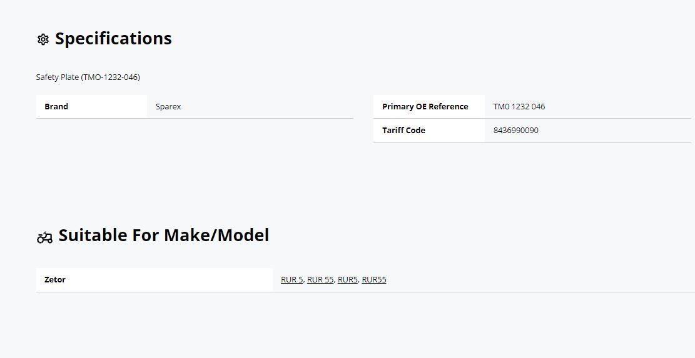Image resolution: width=695 pixels, height=358 pixels.
Task: Click the Suitable For Make/Model heading
Action: click(x=164, y=235)
